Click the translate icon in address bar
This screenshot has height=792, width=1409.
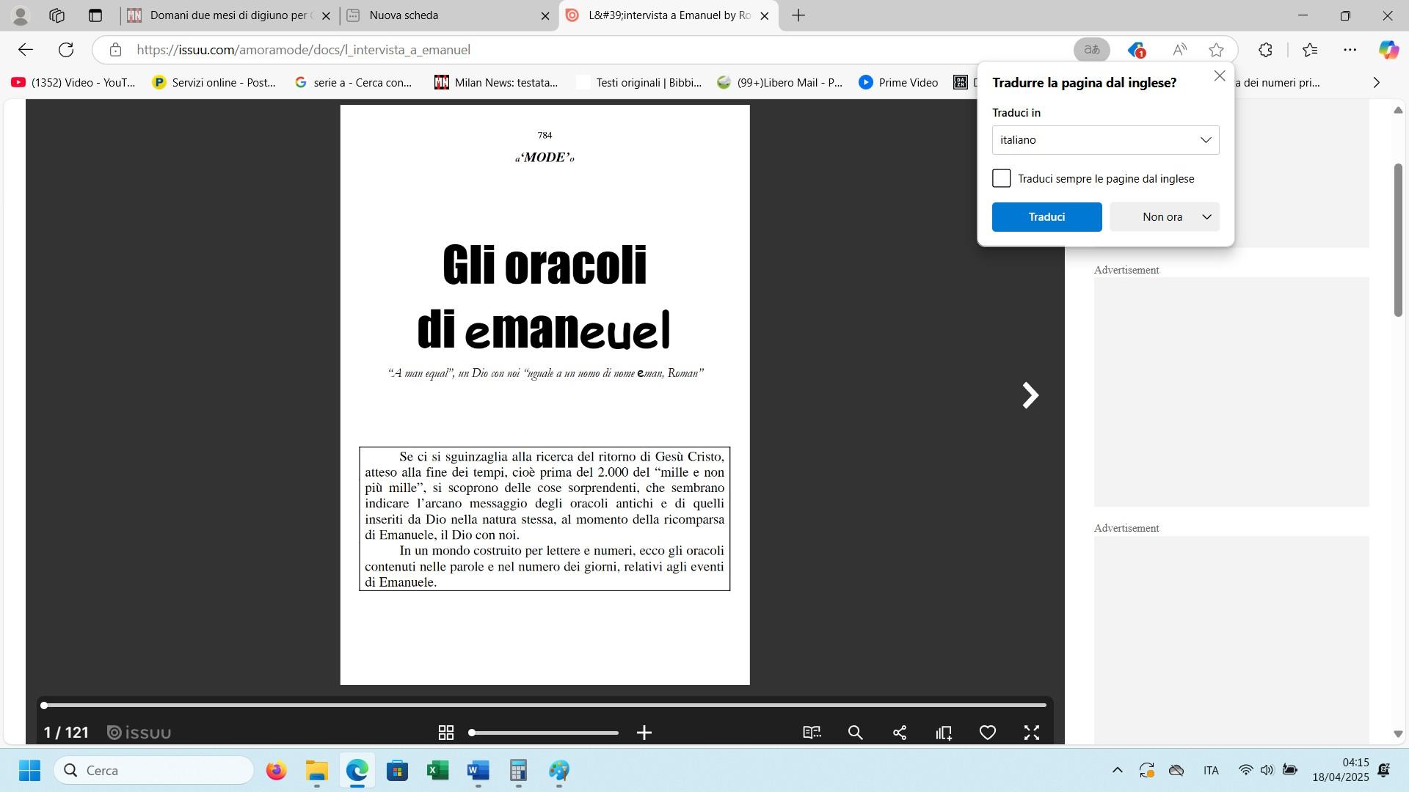[1091, 50]
